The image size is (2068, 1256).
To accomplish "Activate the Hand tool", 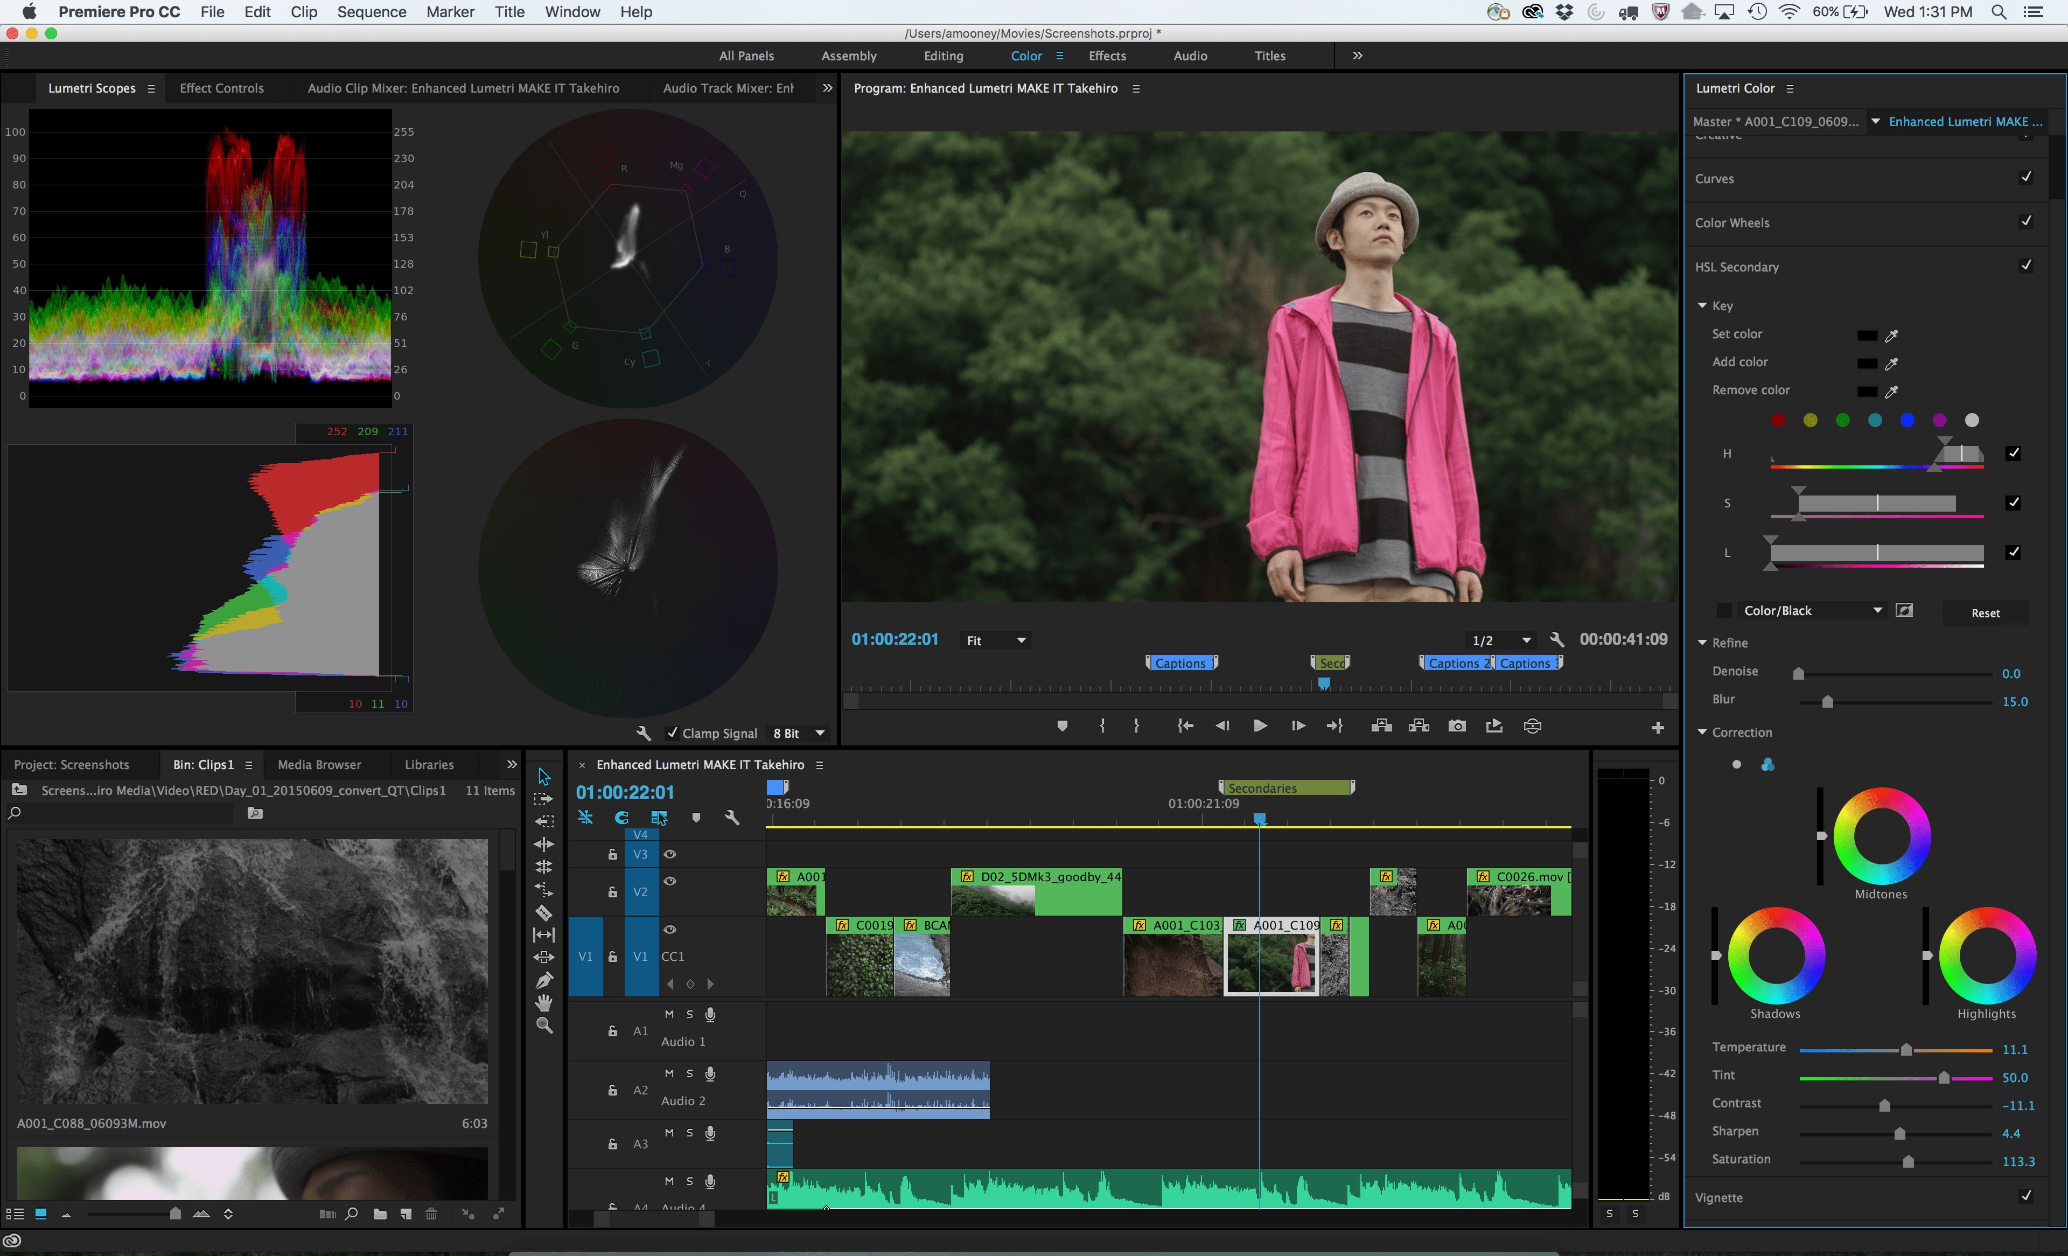I will point(544,1001).
